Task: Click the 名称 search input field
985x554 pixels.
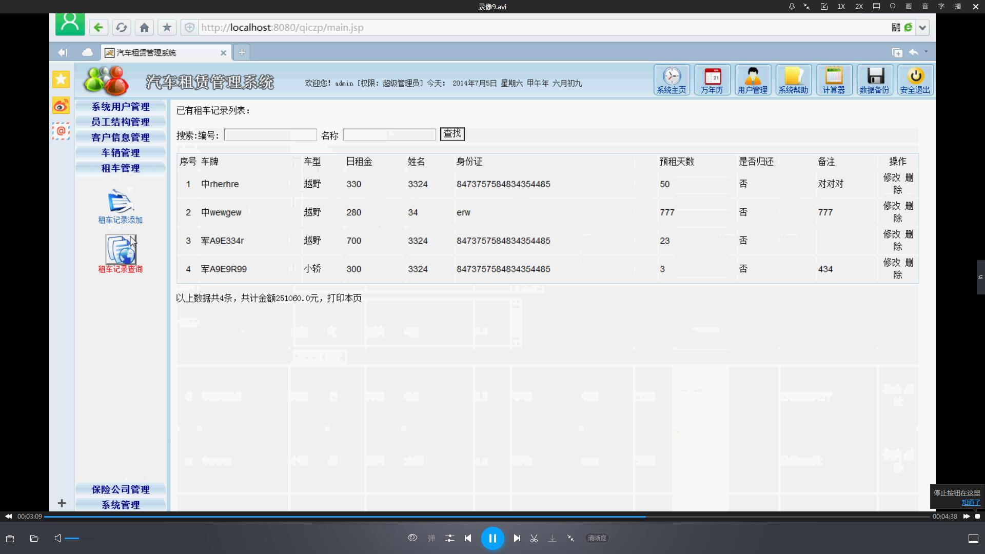Action: 389,135
